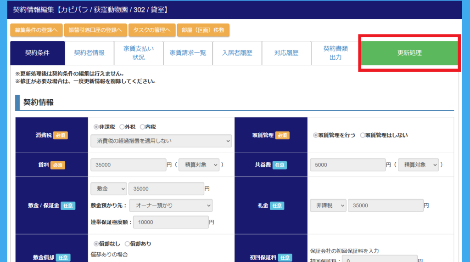Choose 家賃管理を行う radio
This screenshot has width=470, height=262.
315,135
